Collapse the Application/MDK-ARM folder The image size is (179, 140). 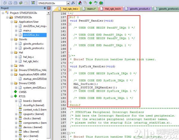(12, 74)
